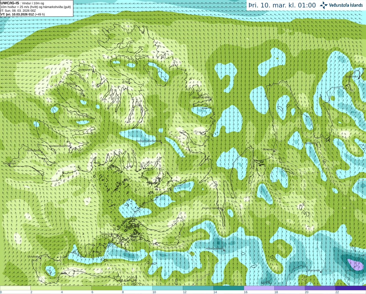Screen dimensions: 366x294
Task: Click the 18–20 m/s purple legend swatch
Action: click(x=290, y=288)
